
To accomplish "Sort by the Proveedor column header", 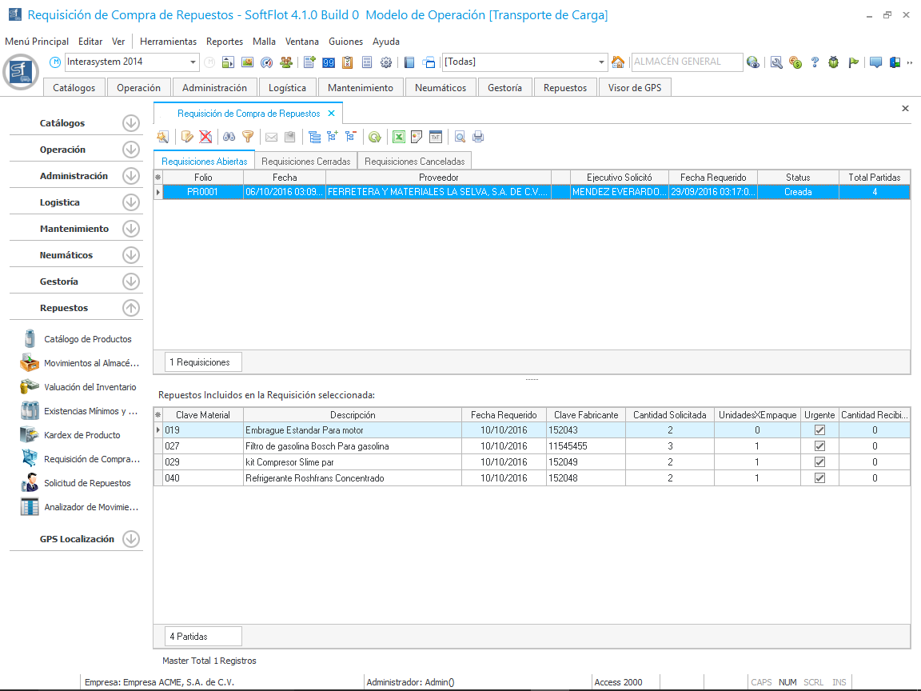I will coord(438,178).
